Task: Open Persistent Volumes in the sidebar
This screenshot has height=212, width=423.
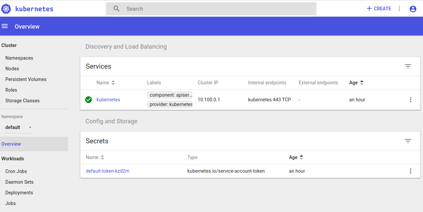Action: click(26, 79)
